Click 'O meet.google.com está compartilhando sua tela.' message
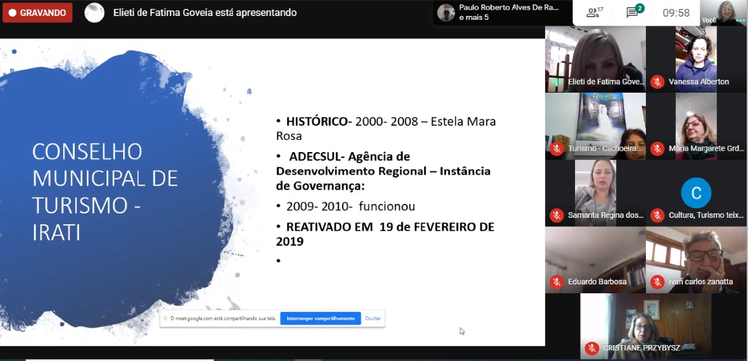Screen dimensions: 748x361 [x=223, y=318]
